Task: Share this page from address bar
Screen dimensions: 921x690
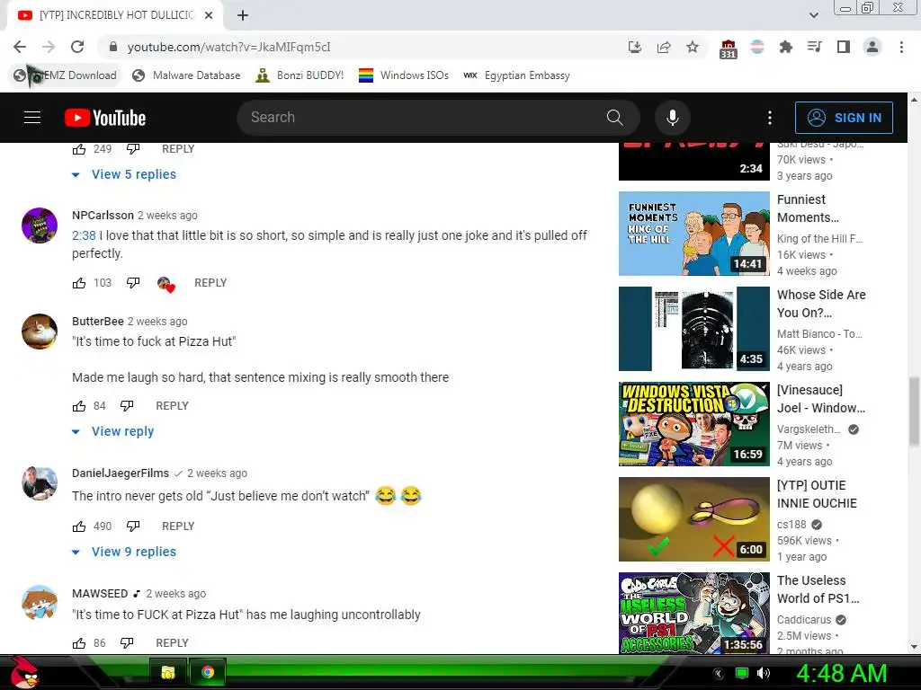Action: 664,47
